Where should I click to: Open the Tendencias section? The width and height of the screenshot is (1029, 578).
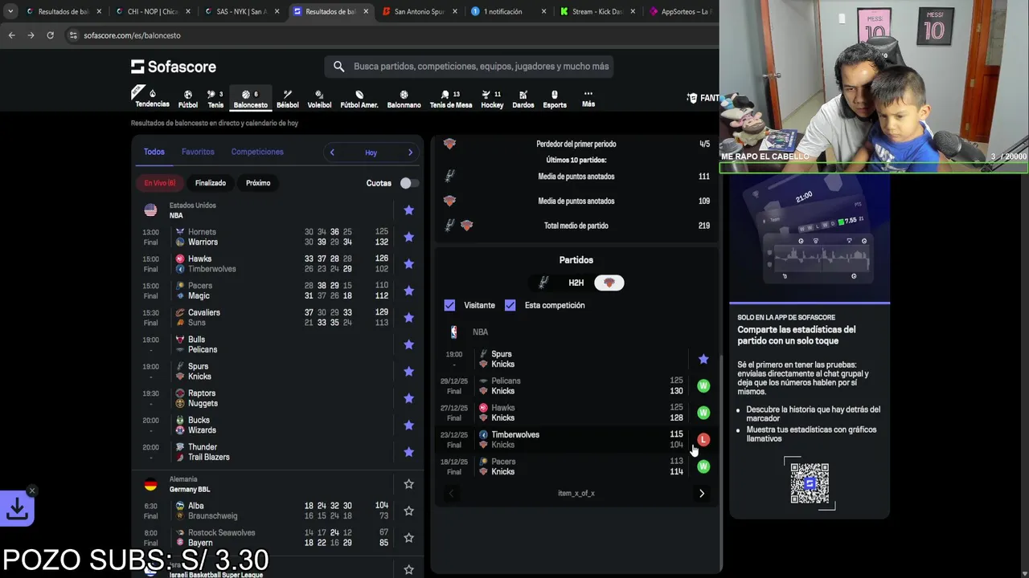coord(152,98)
